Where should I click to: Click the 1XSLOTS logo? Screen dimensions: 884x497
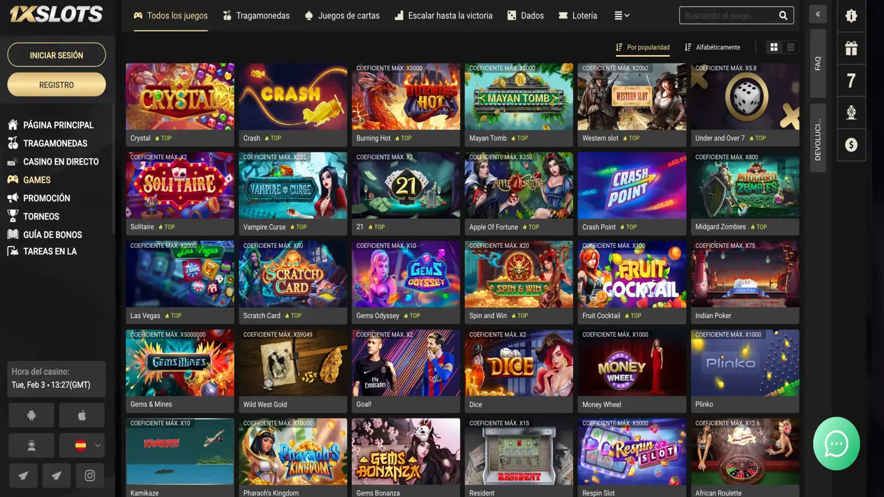pos(56,14)
